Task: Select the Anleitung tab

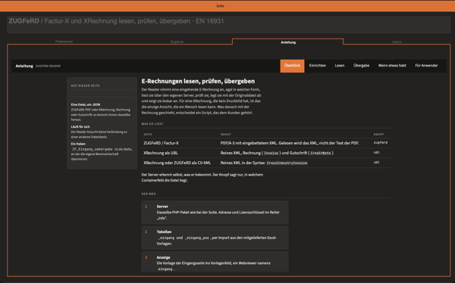Action: click(x=288, y=42)
